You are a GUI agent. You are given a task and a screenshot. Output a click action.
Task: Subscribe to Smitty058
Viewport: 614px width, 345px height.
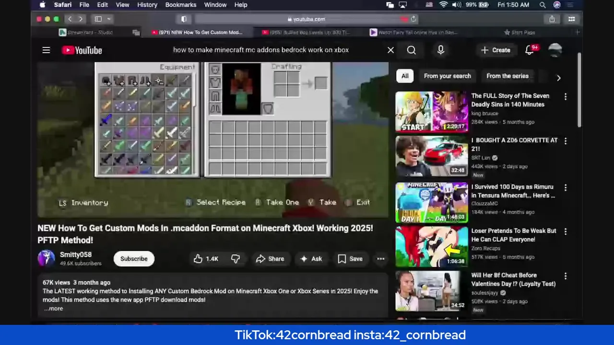[134, 259]
